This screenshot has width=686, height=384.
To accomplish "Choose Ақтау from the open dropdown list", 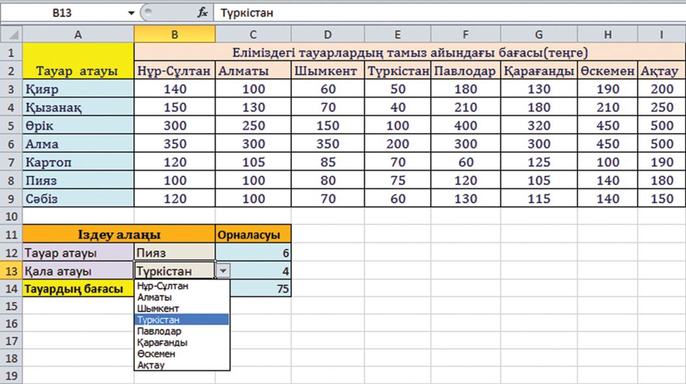I will click(182, 365).
